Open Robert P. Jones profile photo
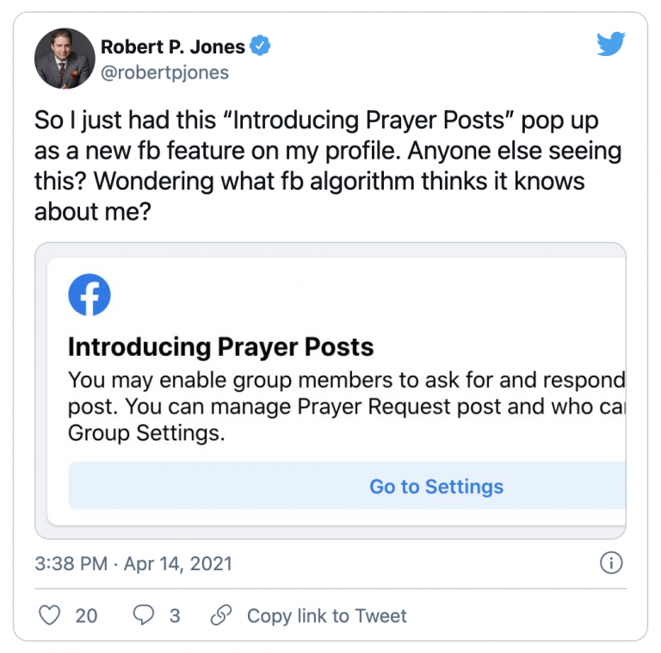The height and width of the screenshot is (653, 661). 65,59
